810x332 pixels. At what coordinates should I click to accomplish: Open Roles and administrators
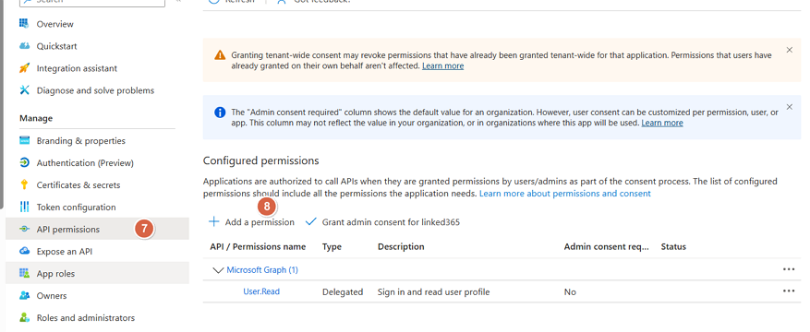(86, 318)
